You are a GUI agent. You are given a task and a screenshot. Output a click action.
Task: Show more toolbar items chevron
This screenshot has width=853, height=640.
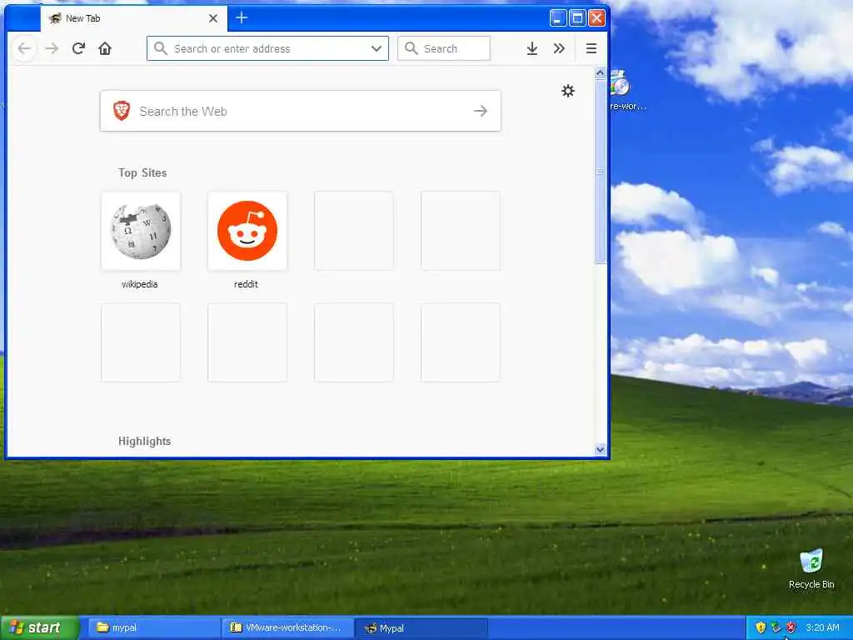[x=559, y=48]
